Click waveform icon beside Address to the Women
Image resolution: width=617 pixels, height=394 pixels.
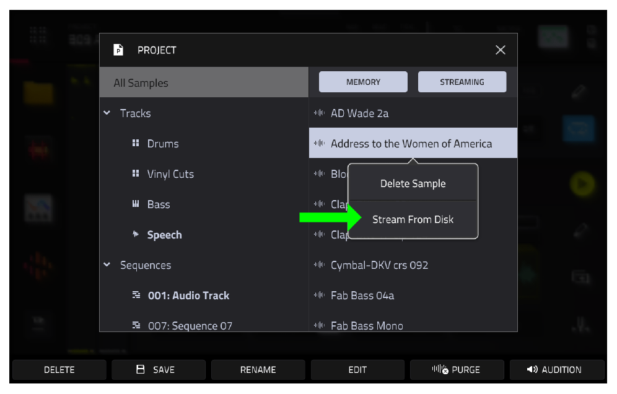319,143
